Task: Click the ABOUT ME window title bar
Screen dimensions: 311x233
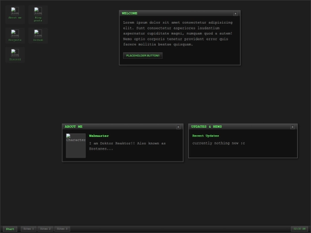Action: [x=123, y=127]
